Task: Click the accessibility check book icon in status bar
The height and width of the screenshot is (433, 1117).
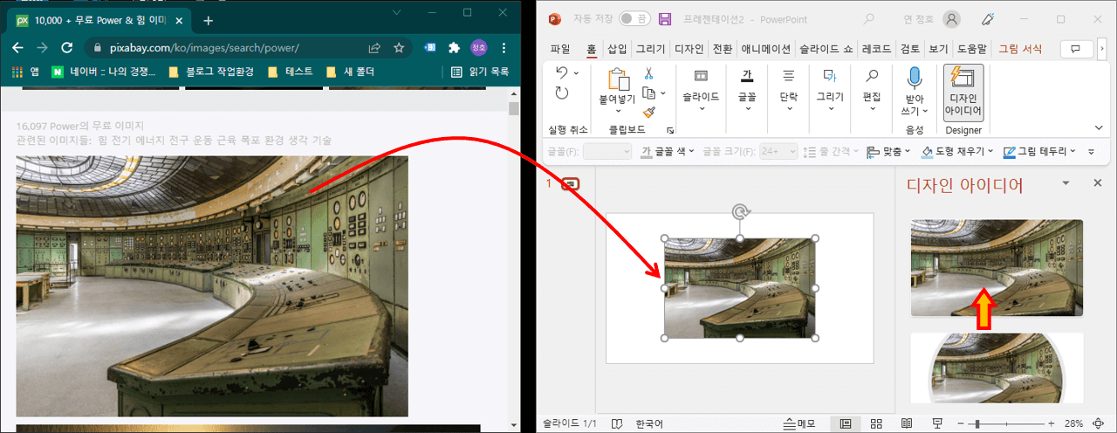Action: pos(617,423)
